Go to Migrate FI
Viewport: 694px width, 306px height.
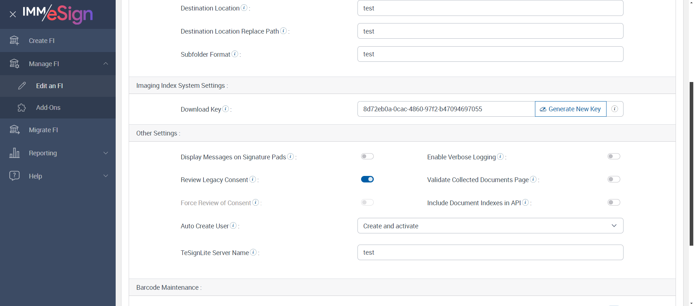[43, 130]
